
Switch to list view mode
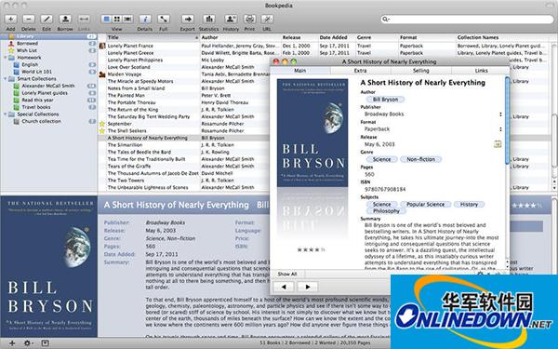[x=106, y=20]
